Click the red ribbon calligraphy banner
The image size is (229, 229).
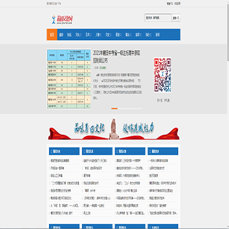114,129
